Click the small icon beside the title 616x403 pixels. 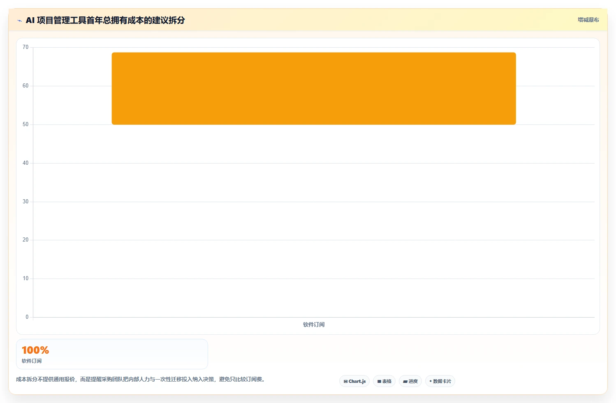point(19,21)
